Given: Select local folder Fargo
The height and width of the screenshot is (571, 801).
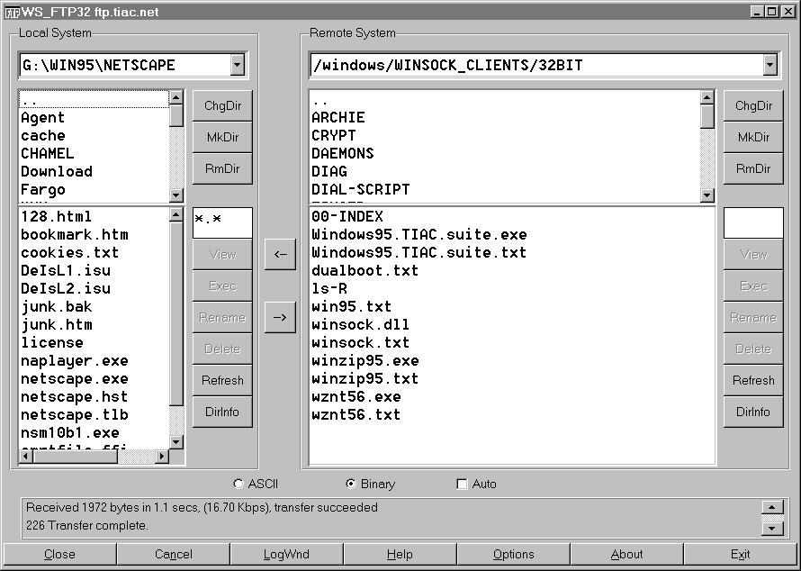Looking at the screenshot, I should coord(94,190).
